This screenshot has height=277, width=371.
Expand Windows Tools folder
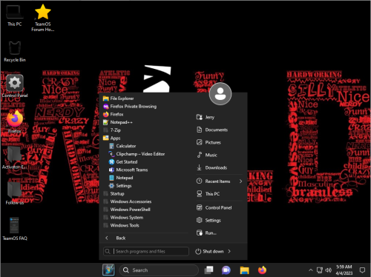click(121, 225)
